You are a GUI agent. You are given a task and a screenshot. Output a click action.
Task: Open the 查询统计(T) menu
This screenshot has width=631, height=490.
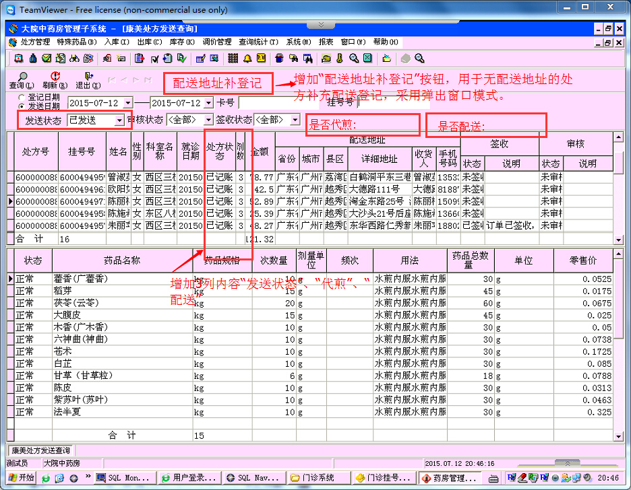(x=258, y=42)
